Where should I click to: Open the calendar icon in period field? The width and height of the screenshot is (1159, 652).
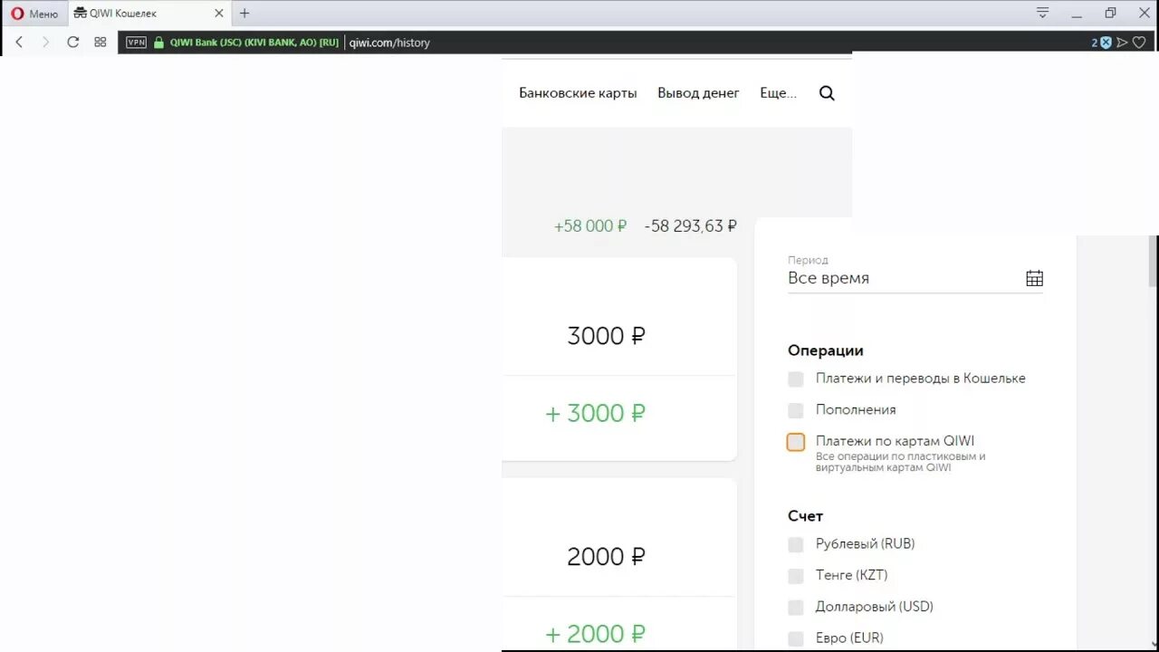tap(1034, 279)
